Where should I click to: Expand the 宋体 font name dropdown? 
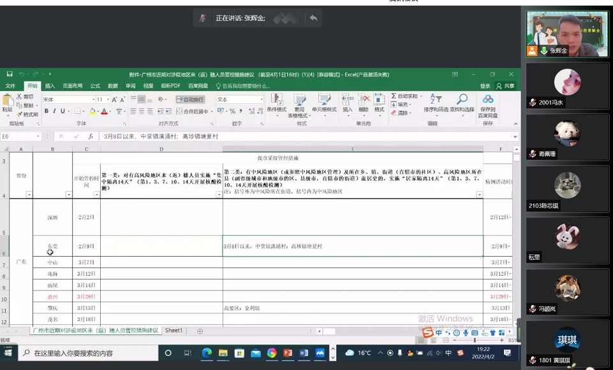click(92, 100)
